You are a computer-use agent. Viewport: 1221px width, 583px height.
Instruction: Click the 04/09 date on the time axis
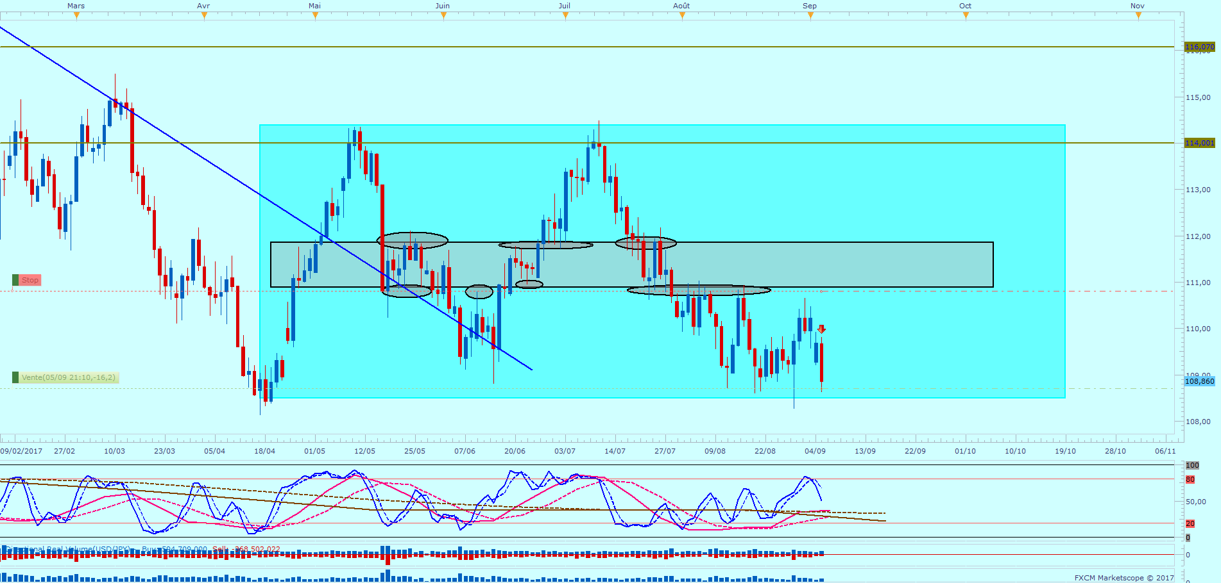point(815,451)
